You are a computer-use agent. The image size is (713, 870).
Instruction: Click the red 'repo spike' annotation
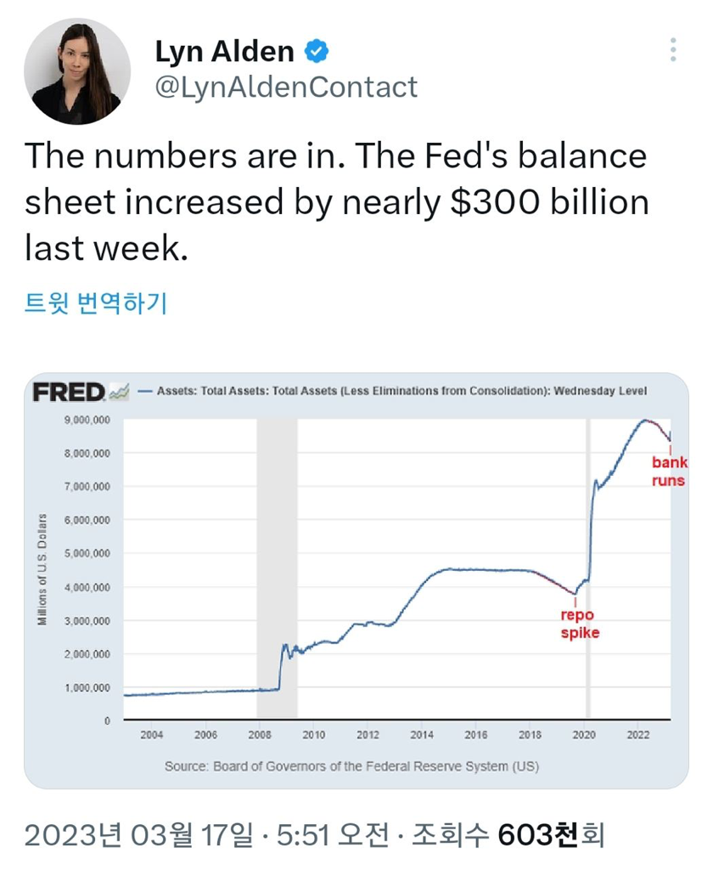580,624
